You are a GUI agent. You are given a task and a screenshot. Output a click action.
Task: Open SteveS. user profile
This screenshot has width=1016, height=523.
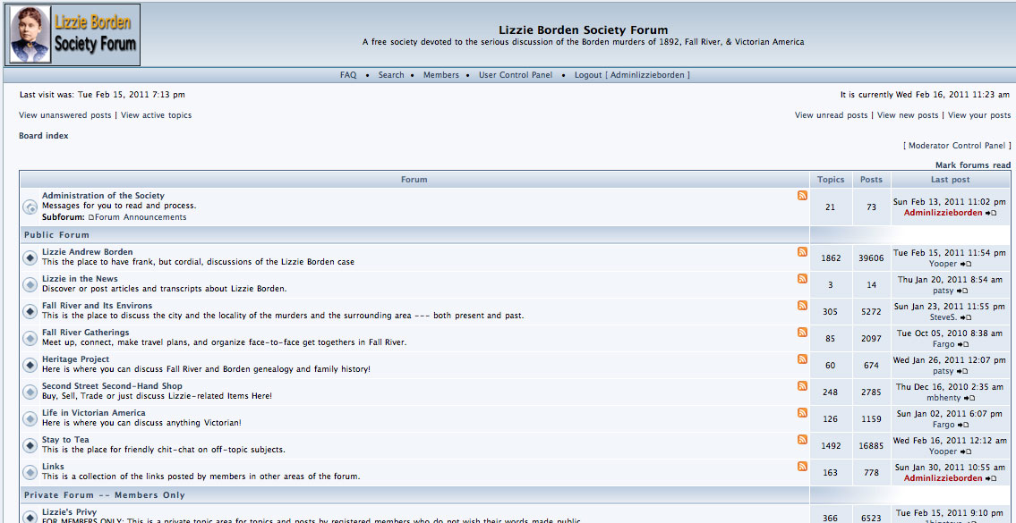[x=943, y=317]
